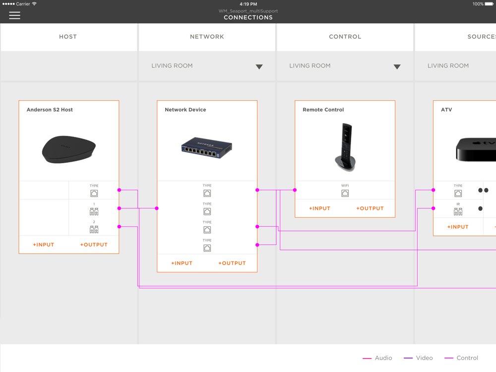Screen dimensions: 496x372
Task: Click the Anderson S2 Host title
Action: (50, 110)
